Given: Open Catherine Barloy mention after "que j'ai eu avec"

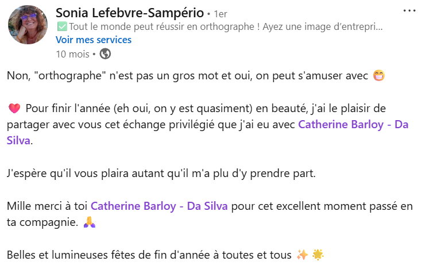Looking at the screenshot, I should 353,124.
